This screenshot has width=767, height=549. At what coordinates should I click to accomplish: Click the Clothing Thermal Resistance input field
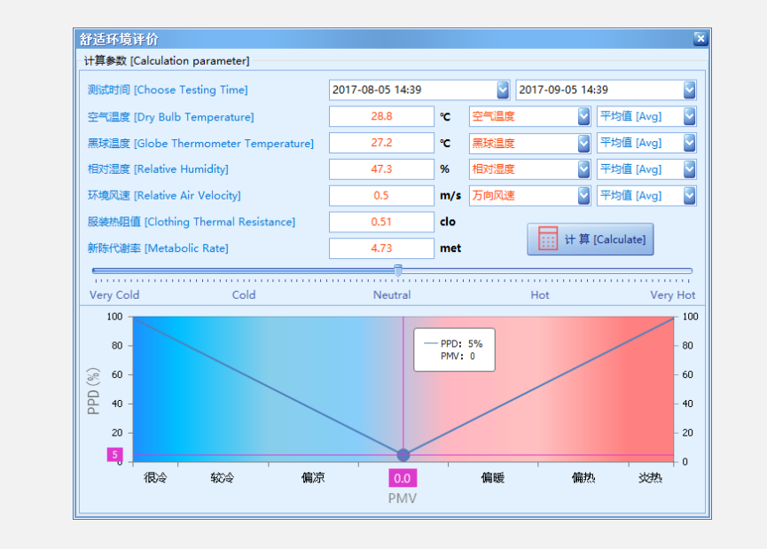[381, 222]
